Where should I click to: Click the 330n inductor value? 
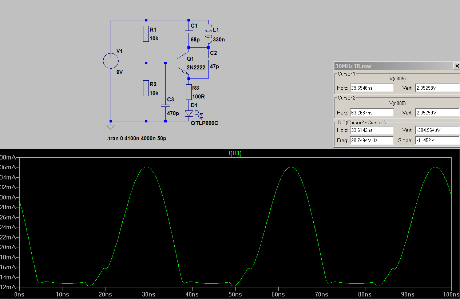(219, 39)
